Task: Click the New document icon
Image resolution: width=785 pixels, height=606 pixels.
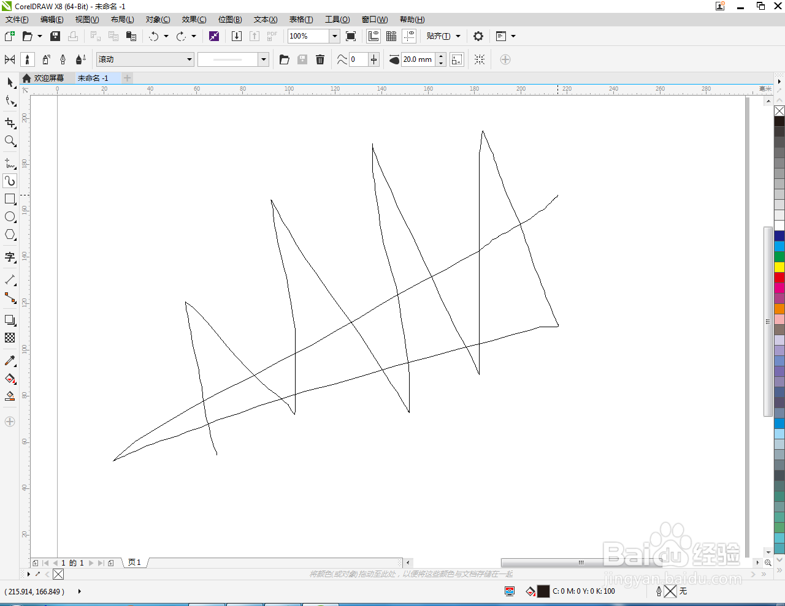Action: point(10,36)
